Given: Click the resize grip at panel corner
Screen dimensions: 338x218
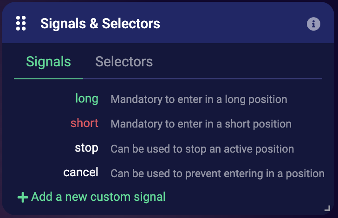Looking at the screenshot, I should (x=327, y=209).
